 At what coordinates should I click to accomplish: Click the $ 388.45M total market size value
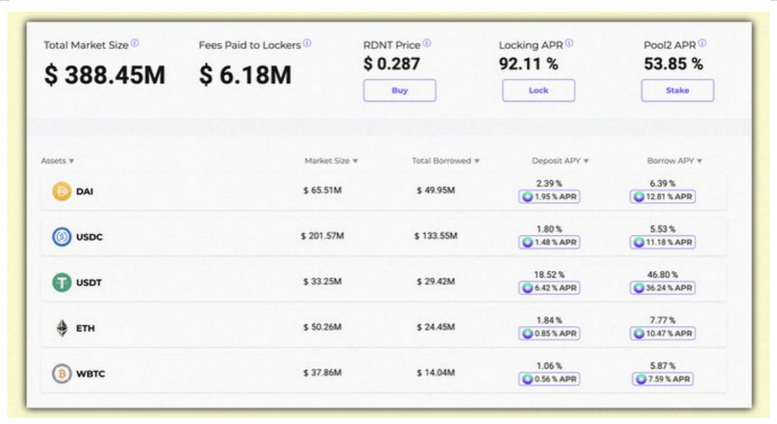pyautogui.click(x=104, y=75)
